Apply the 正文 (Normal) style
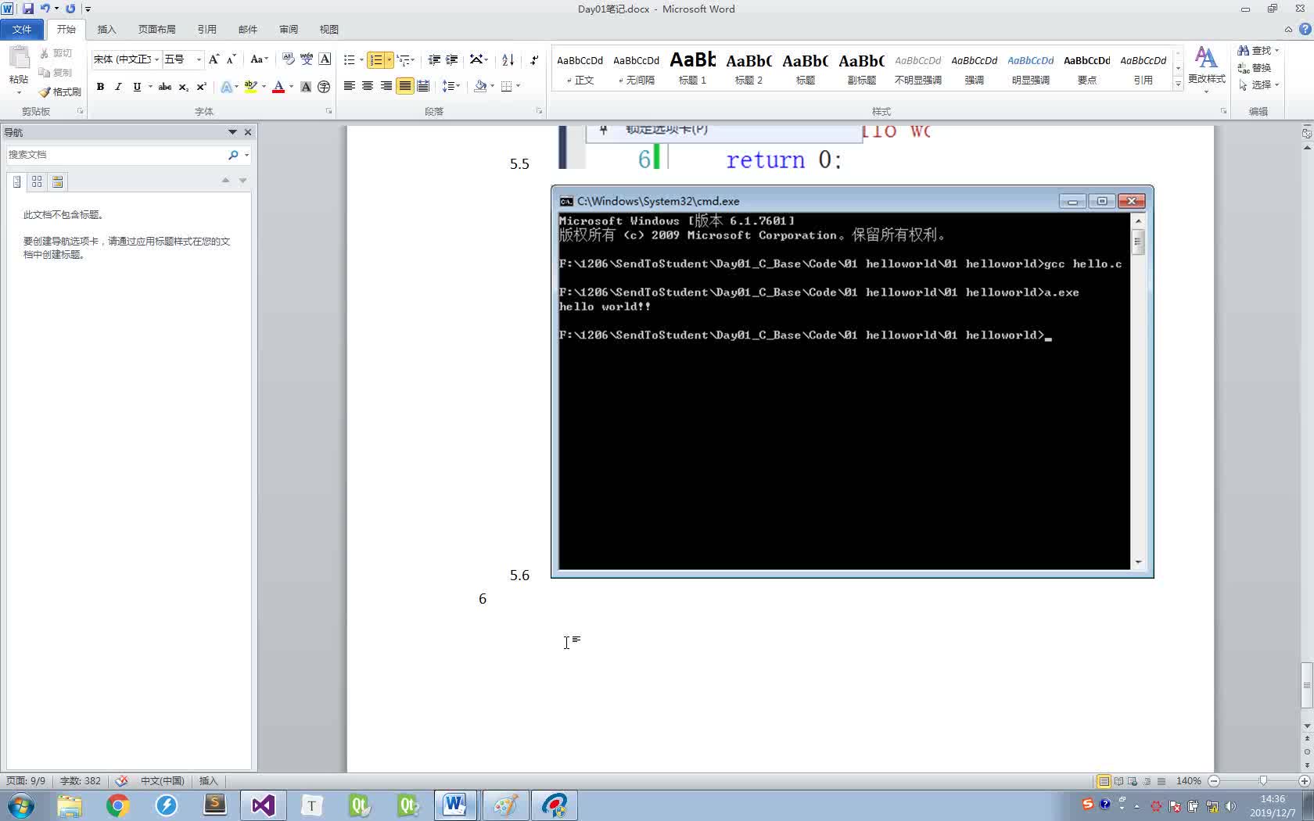 click(580, 68)
